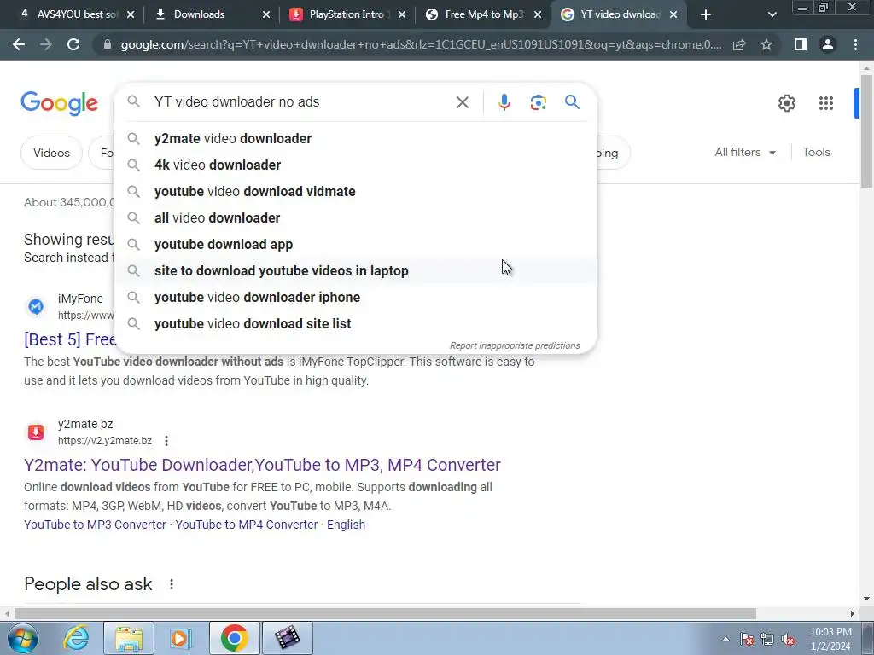Pick suggestion youtube download app
This screenshot has width=874, height=655.
click(355, 245)
